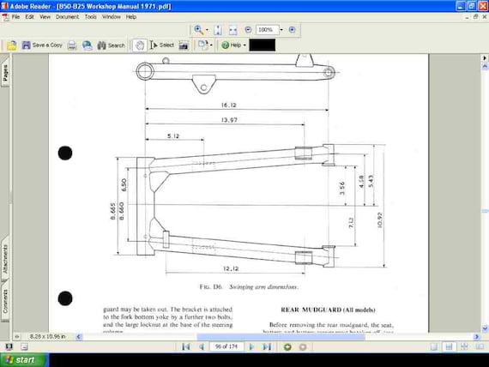Click the email/web globe icon
489x367 pixels.
88,45
